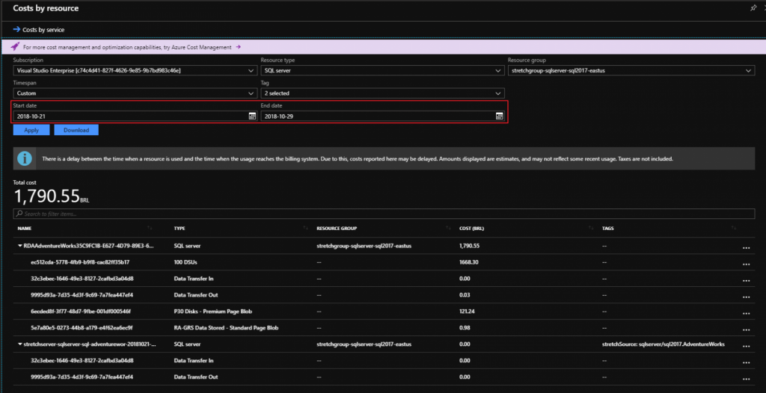Click the stretchSource tag value
This screenshot has height=393, width=766.
(664, 344)
